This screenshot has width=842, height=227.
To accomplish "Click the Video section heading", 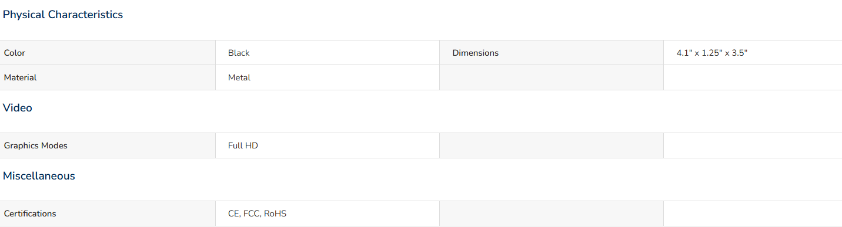I will 18,108.
